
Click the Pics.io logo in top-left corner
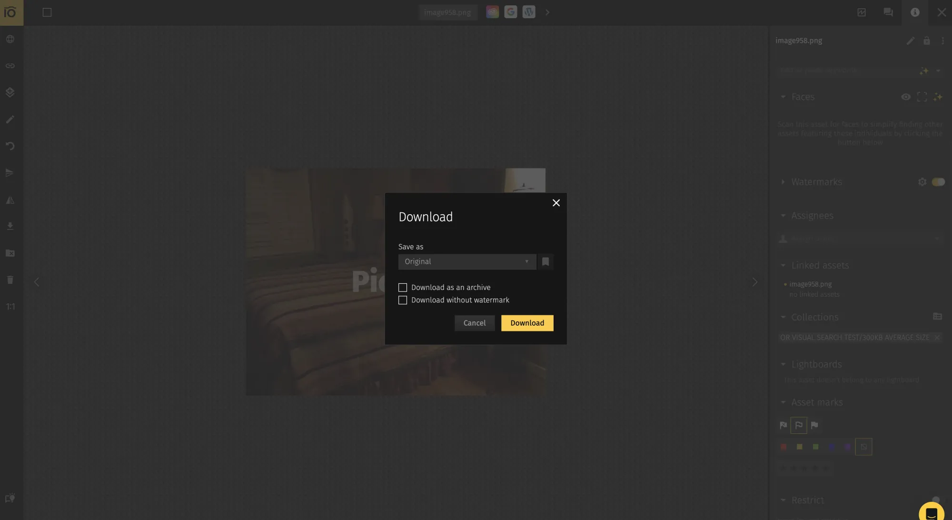[11, 12]
